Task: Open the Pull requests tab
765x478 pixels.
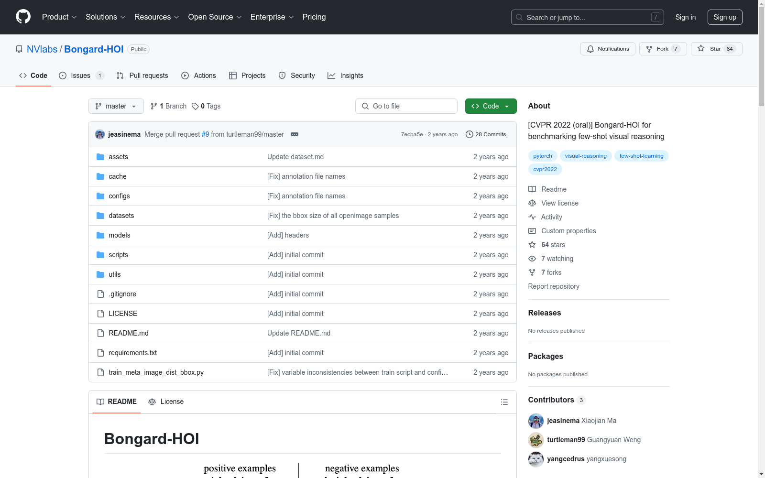Action: click(x=142, y=76)
